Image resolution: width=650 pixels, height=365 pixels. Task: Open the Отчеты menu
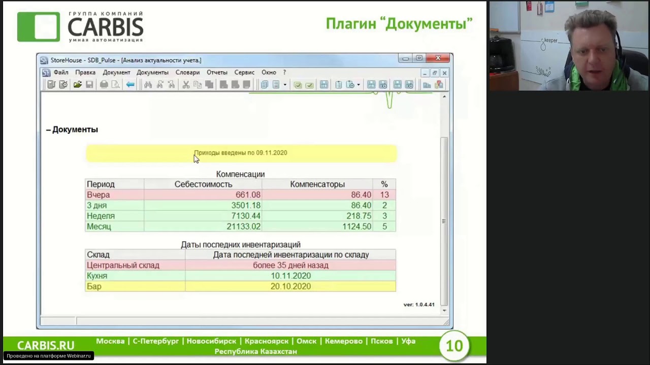coord(217,72)
